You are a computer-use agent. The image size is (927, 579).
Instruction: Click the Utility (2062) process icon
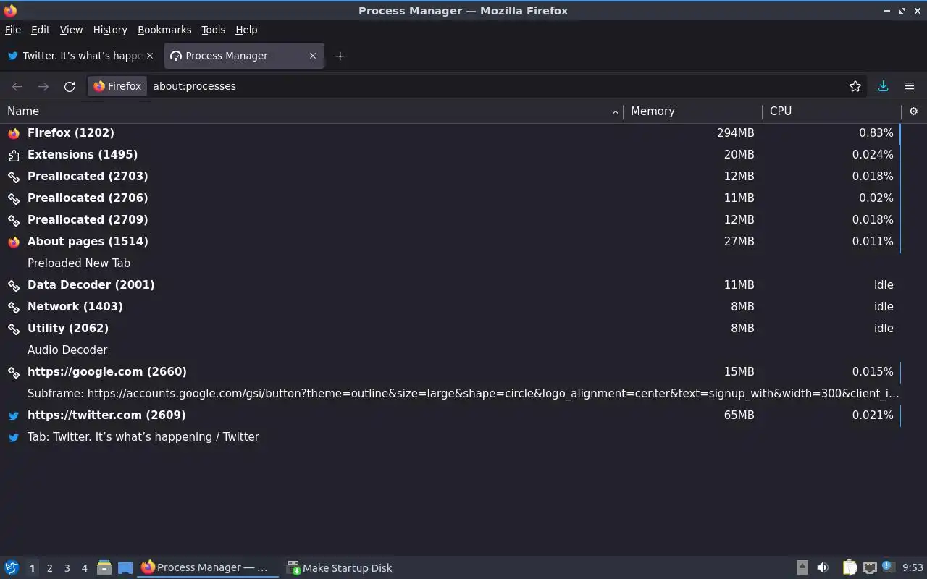(14, 329)
